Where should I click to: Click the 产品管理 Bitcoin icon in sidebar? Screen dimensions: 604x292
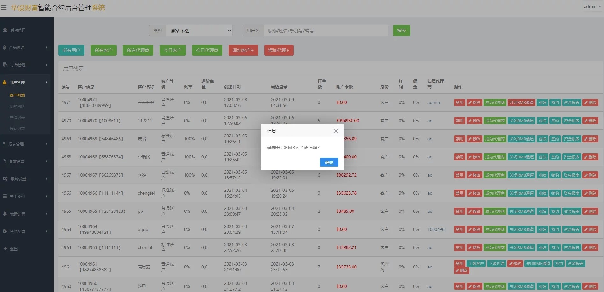(x=4, y=47)
